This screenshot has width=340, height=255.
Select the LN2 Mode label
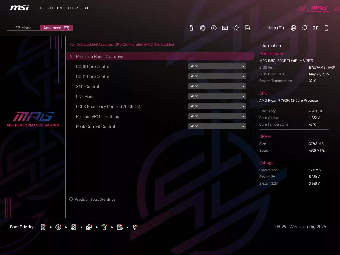pos(85,97)
